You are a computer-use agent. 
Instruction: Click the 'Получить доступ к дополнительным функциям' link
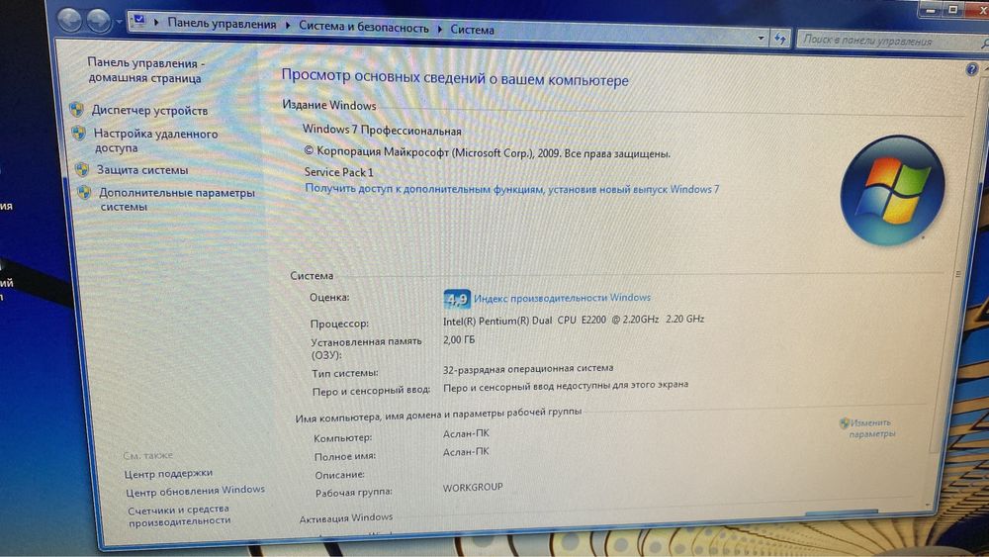(511, 189)
